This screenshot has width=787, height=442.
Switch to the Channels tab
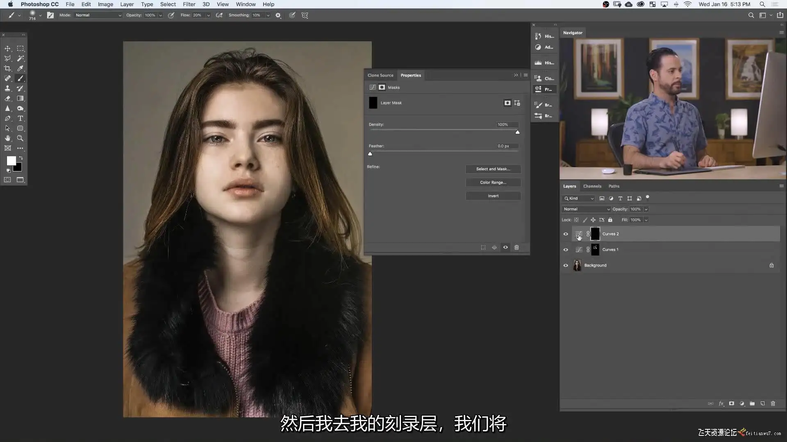pos(592,186)
